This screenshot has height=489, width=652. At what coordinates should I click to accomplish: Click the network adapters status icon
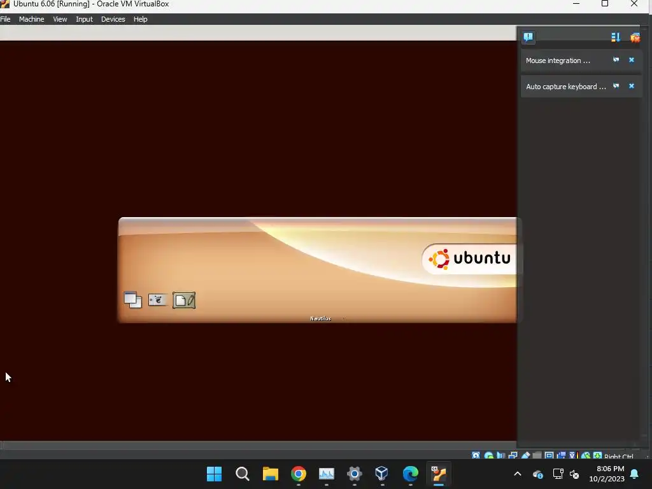tap(513, 456)
